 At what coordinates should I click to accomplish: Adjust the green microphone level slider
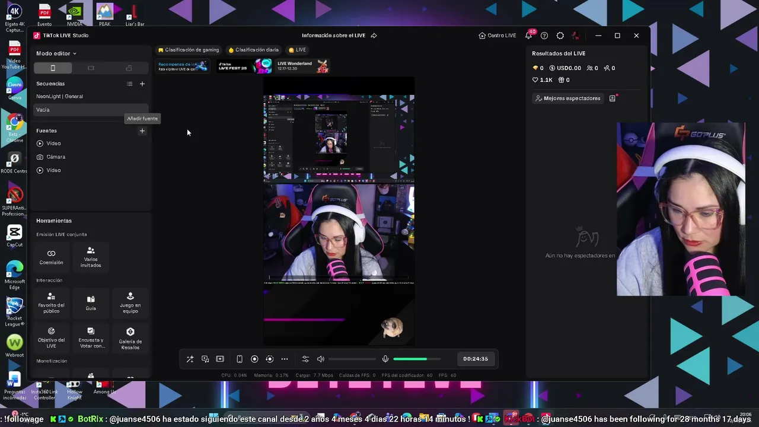417,359
